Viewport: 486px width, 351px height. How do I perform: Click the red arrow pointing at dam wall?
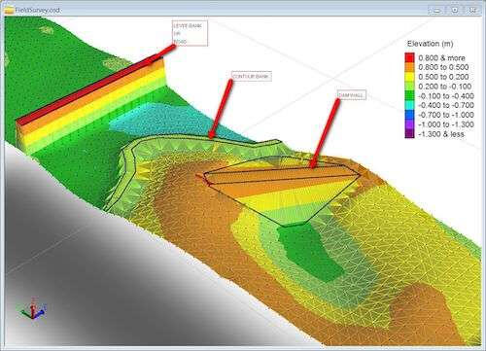[325, 133]
